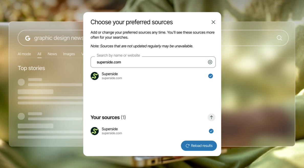Click the superside.com link text in results
The height and width of the screenshot is (168, 304).
point(112,78)
